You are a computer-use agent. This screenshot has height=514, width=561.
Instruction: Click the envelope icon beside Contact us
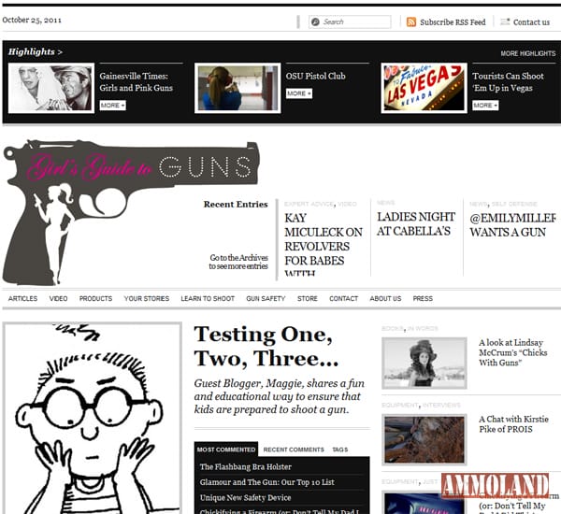505,21
